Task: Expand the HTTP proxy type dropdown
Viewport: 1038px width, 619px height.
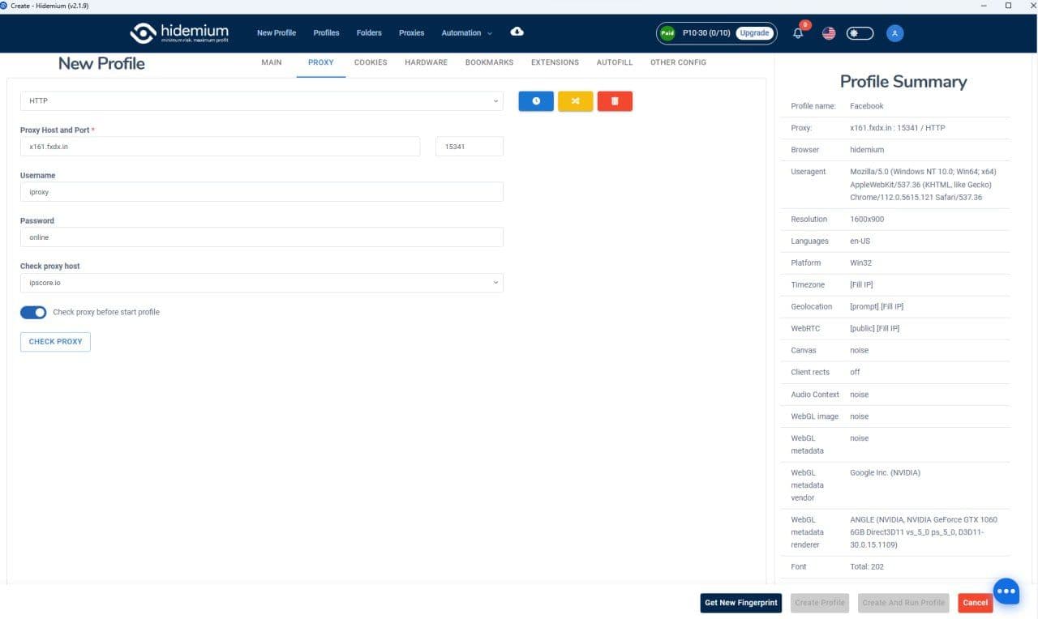Action: [x=261, y=101]
